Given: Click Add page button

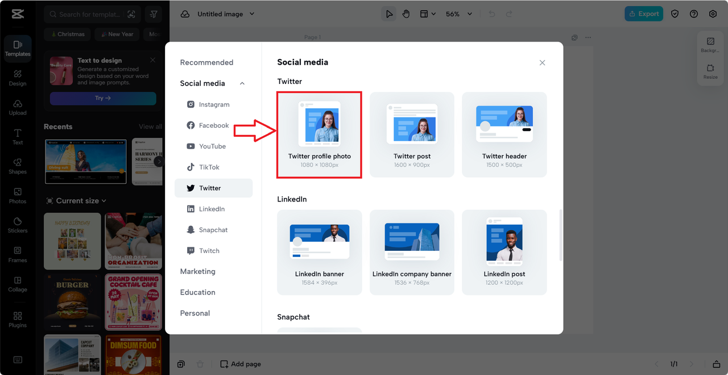Looking at the screenshot, I should (241, 364).
